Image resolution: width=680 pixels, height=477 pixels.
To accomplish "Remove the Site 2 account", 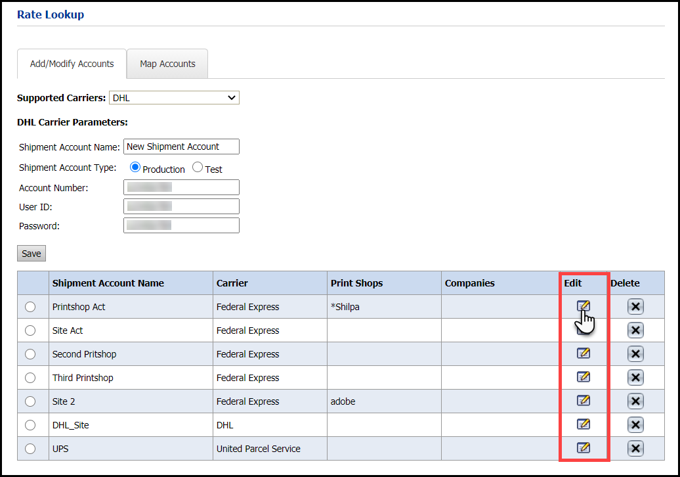I will tap(635, 401).
